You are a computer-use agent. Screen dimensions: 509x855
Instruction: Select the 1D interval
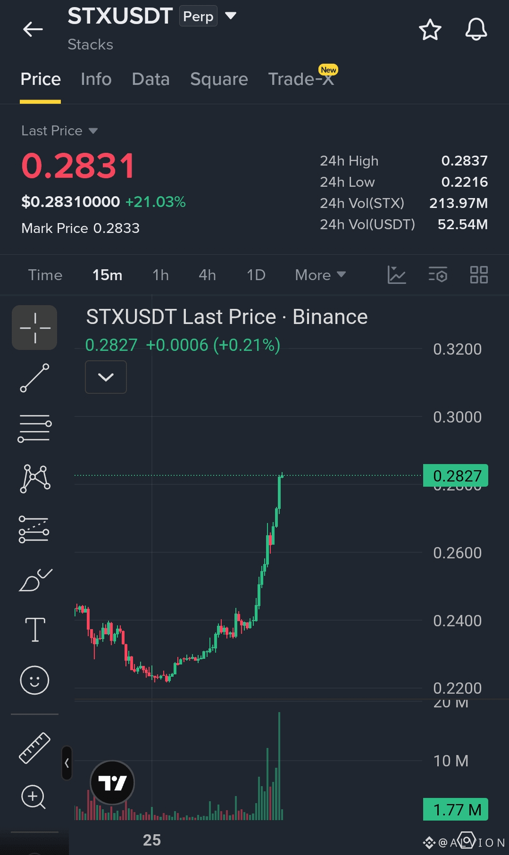256,275
